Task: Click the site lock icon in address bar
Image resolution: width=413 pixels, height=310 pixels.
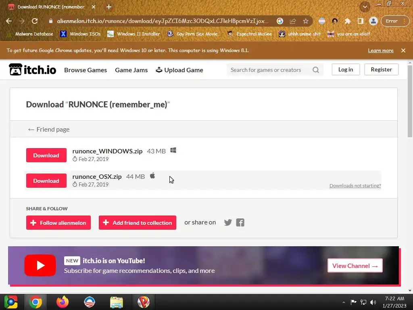Action: pyautogui.click(x=50, y=21)
